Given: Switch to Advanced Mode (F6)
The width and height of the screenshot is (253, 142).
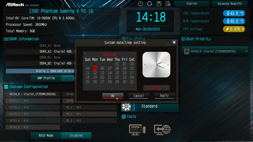Looking at the screenshot, I should pyautogui.click(x=230, y=3).
